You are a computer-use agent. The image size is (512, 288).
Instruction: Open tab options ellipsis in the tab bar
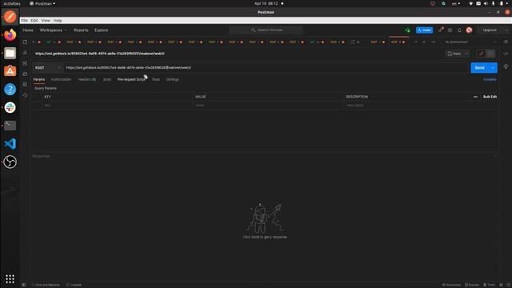pos(434,42)
